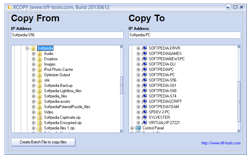
Task: Expand the SOFTPEDIA-S61 network node
Action: tap(138, 85)
